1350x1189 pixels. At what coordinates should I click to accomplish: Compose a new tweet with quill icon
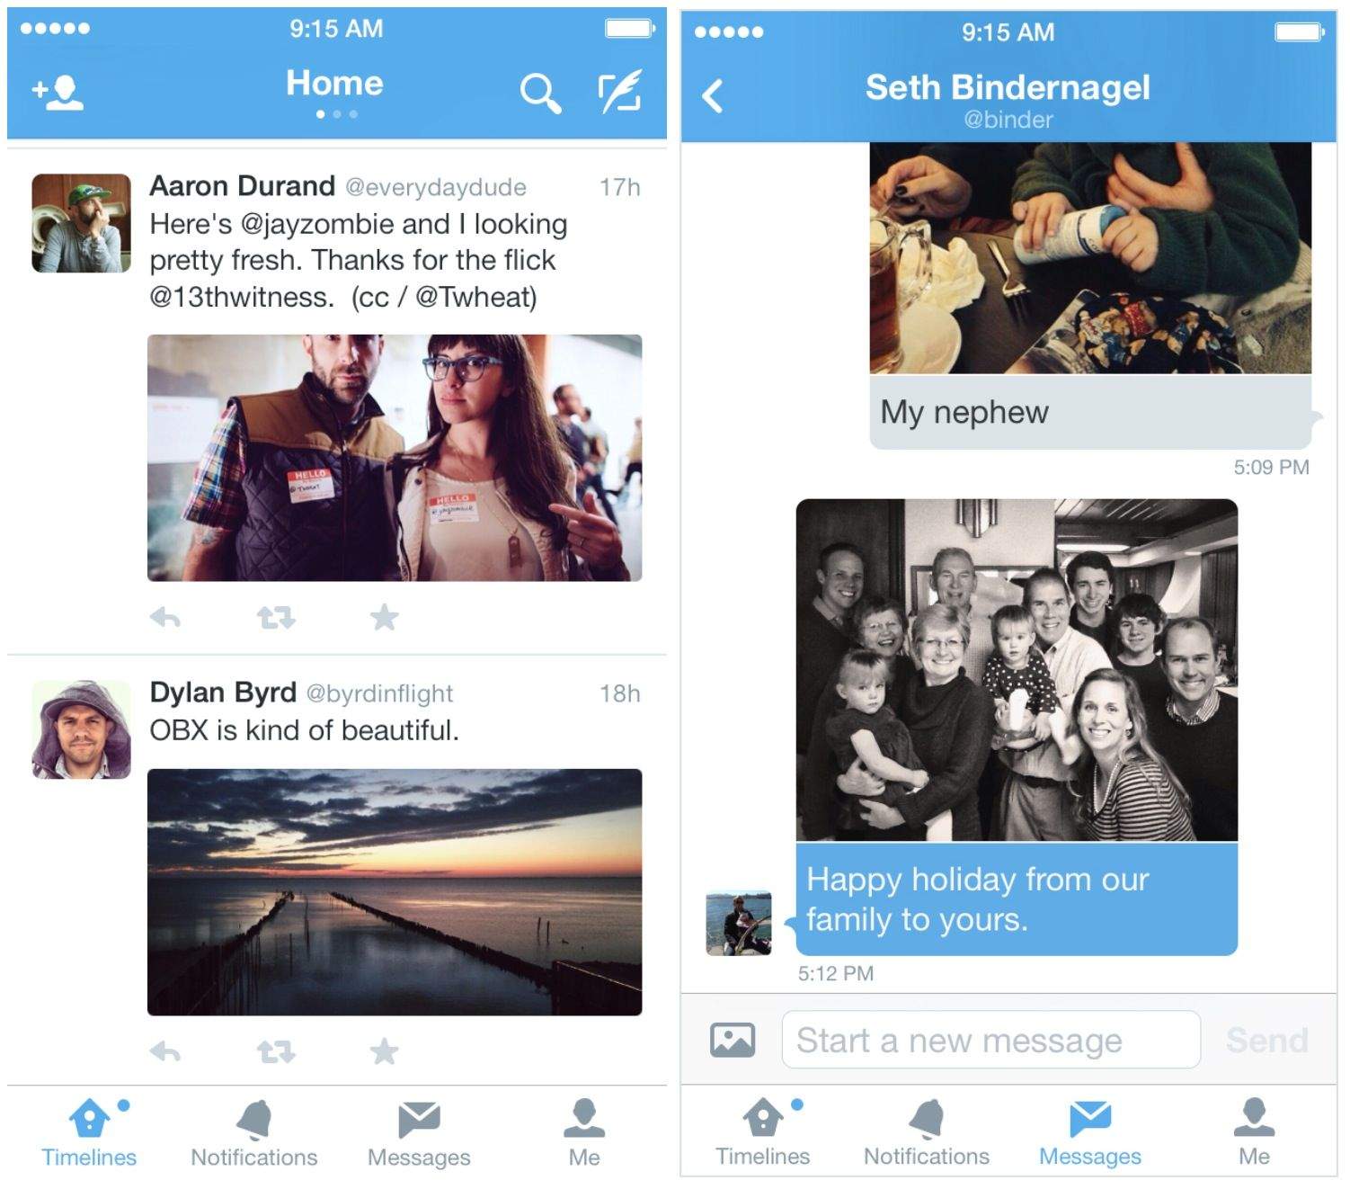[x=620, y=91]
